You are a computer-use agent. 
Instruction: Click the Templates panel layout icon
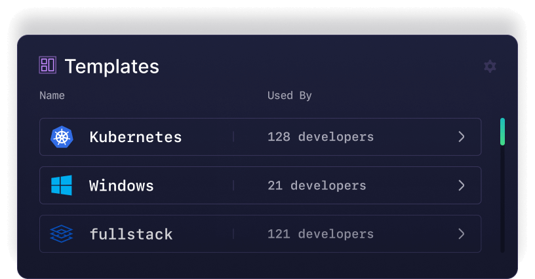[48, 65]
